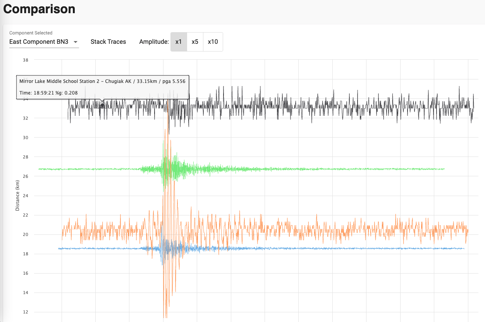Select the orange waveform trace
The width and height of the screenshot is (485, 322).
click(310, 229)
